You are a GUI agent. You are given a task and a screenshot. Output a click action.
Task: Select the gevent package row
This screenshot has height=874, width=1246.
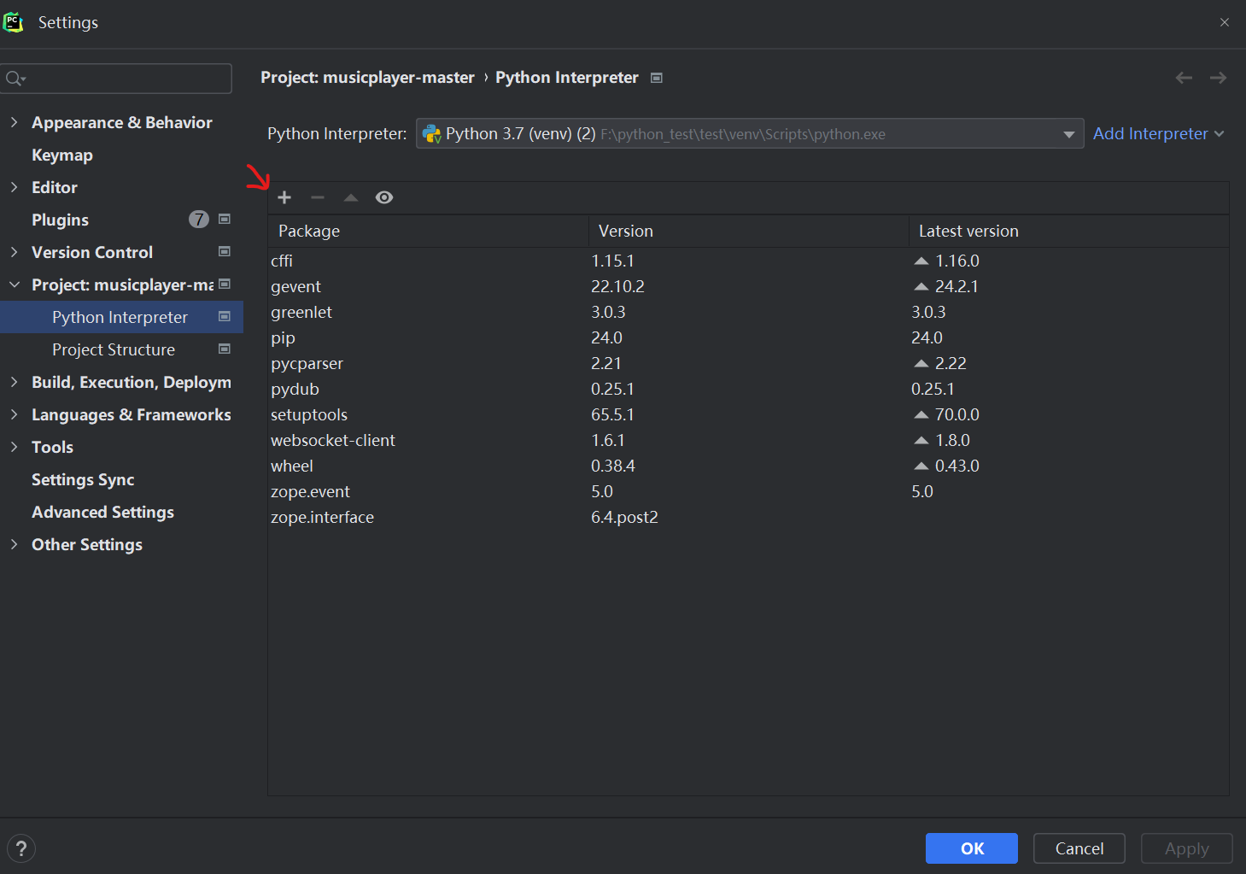pos(748,286)
